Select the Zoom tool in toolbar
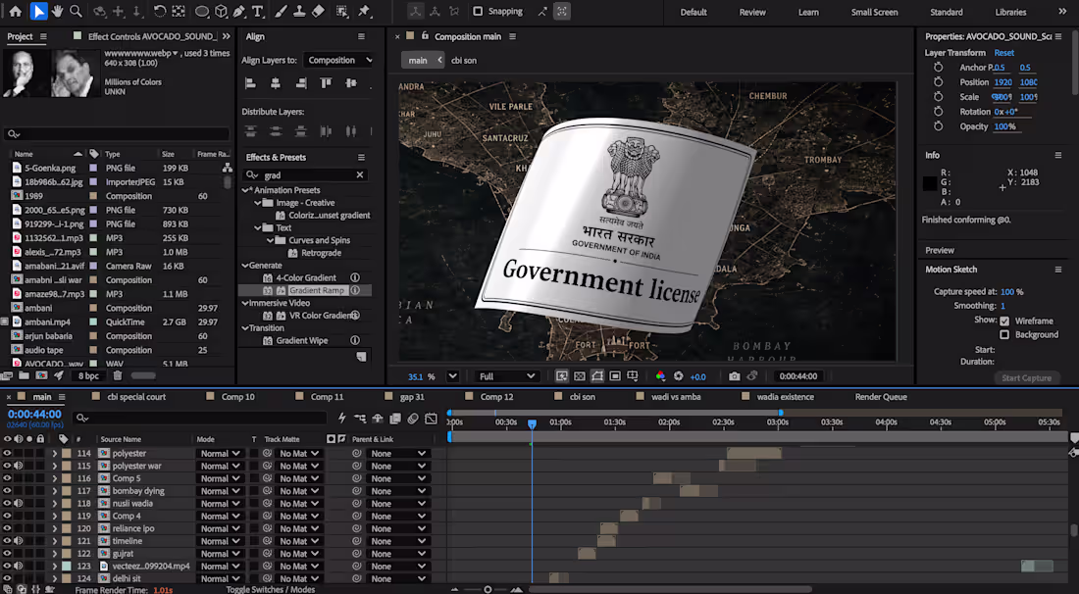 (x=76, y=11)
